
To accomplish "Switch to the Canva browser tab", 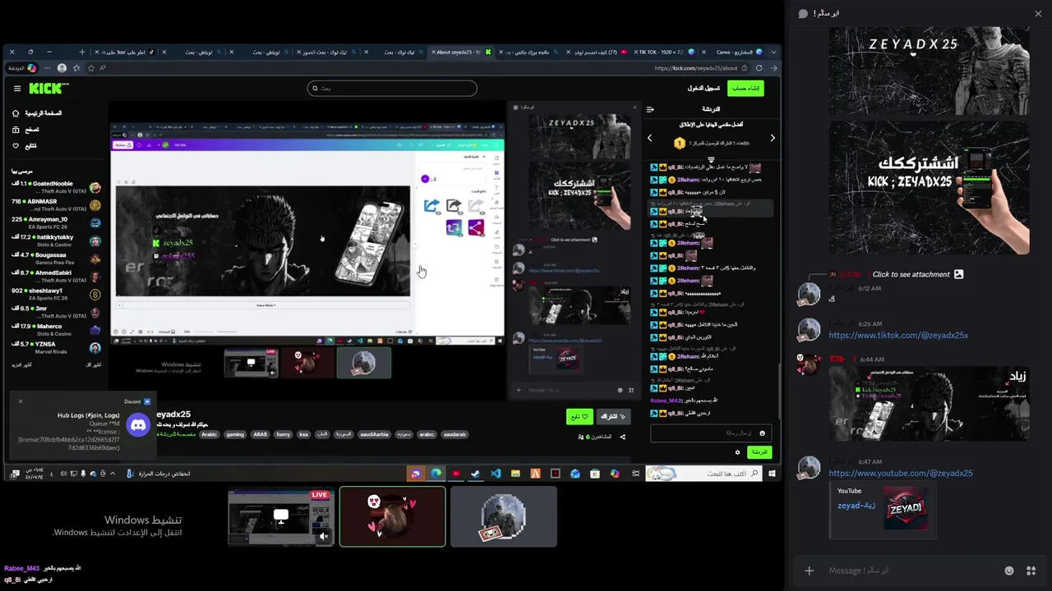I will [x=734, y=52].
